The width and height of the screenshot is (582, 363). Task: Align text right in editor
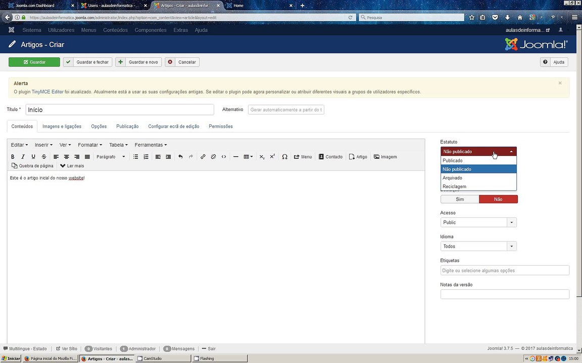(77, 157)
